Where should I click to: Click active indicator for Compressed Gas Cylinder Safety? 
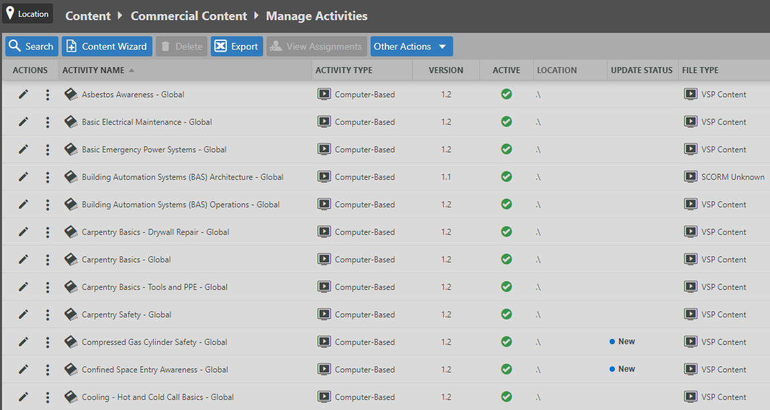click(x=506, y=342)
